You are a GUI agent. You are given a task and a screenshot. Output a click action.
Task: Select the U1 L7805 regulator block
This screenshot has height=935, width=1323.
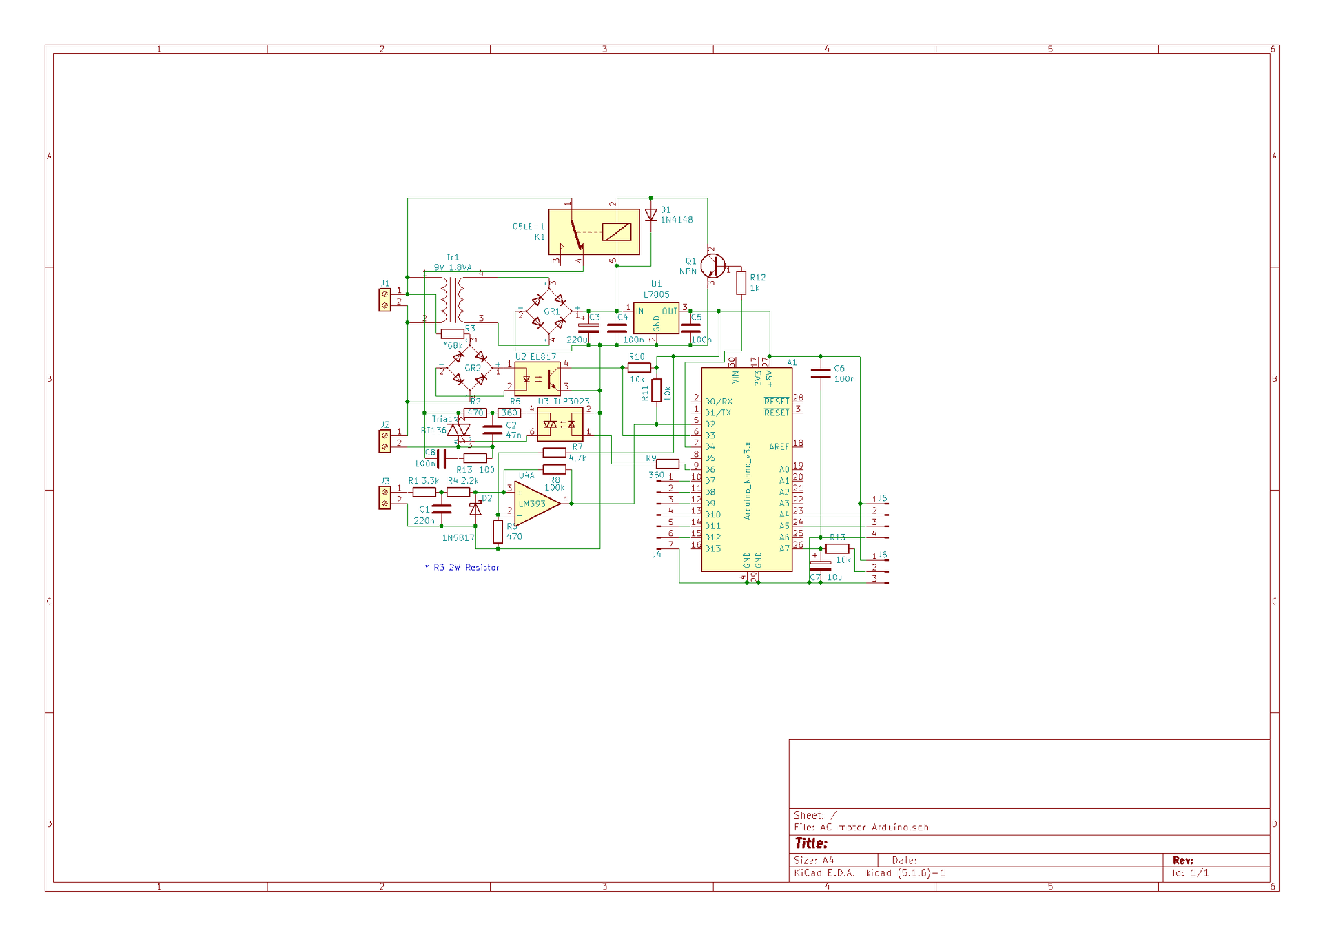point(656,318)
